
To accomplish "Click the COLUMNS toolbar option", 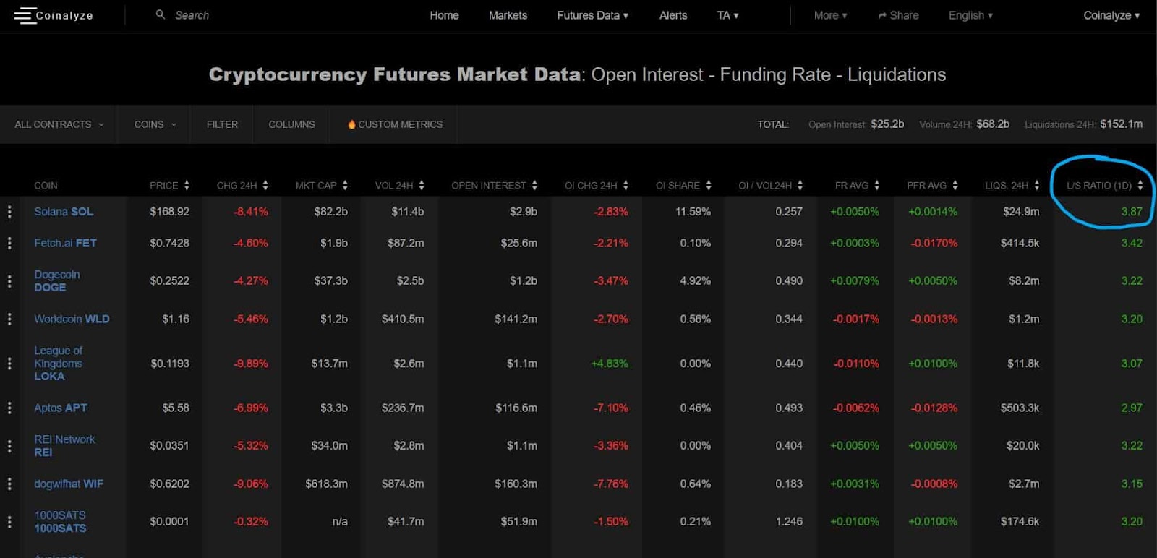I will click(x=291, y=124).
